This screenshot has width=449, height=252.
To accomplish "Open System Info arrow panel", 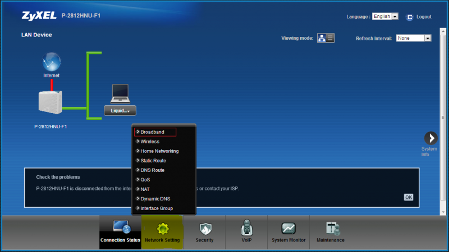I will (430, 138).
